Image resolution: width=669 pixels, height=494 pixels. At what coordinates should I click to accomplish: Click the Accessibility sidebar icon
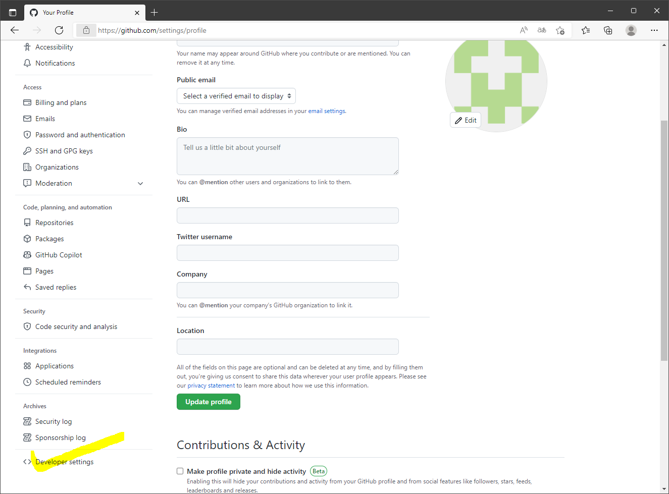tap(27, 47)
